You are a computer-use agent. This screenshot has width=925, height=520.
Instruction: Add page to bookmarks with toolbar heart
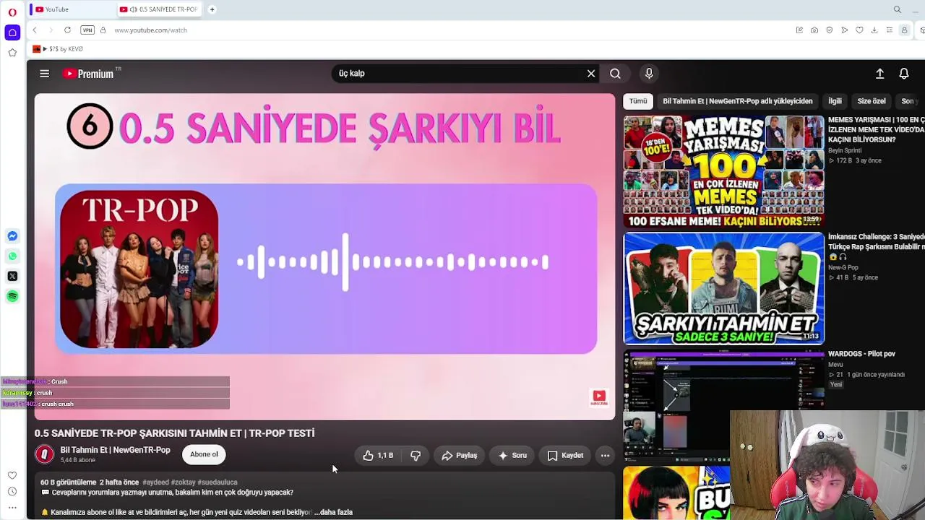coord(859,30)
